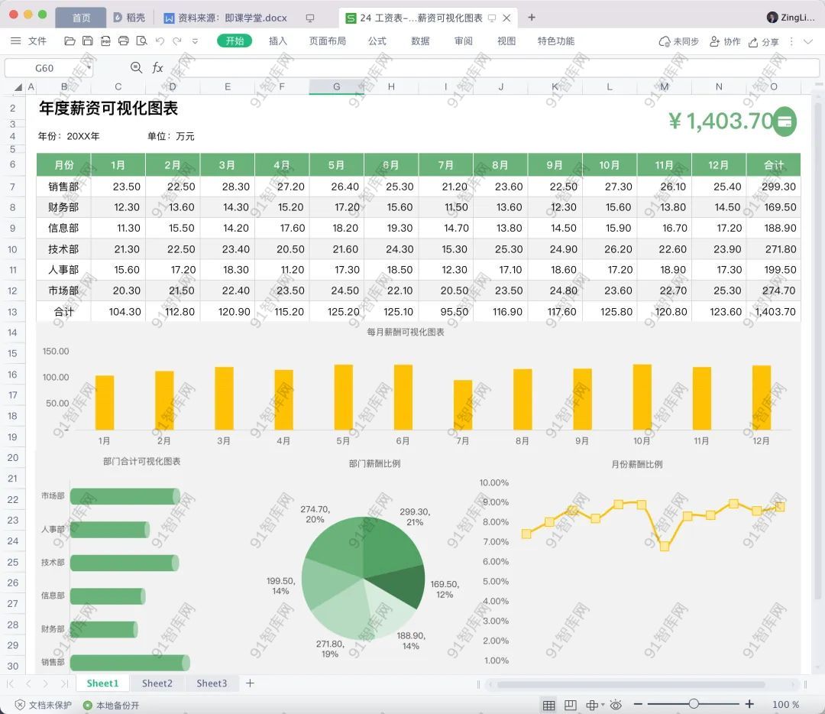Toggle eye protection mode icon
The width and height of the screenshot is (825, 714).
[616, 705]
